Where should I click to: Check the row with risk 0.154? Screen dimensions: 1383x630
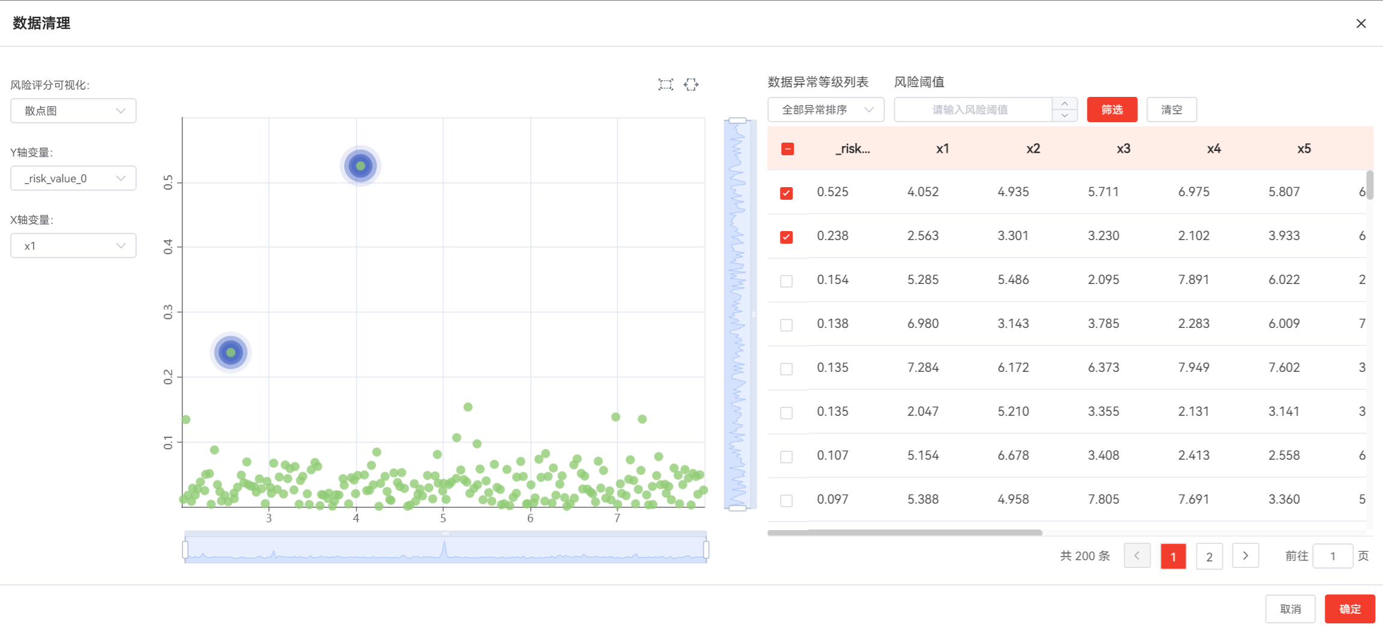pos(786,280)
